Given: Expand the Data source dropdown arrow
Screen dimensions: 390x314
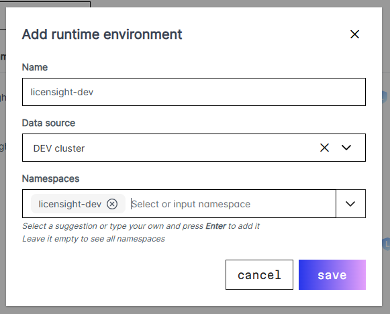Looking at the screenshot, I should [x=346, y=148].
